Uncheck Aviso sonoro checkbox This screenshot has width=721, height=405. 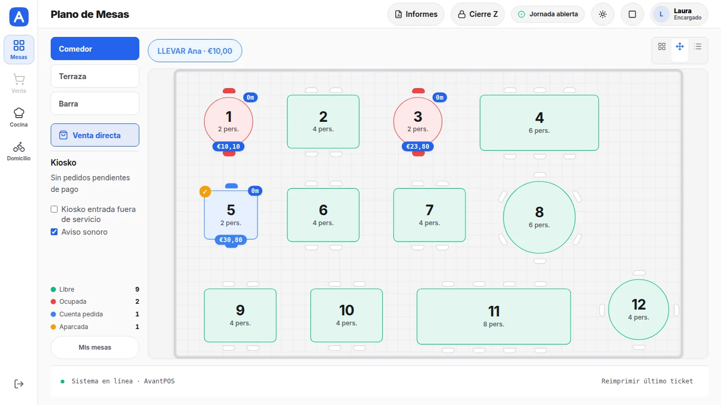click(x=54, y=232)
